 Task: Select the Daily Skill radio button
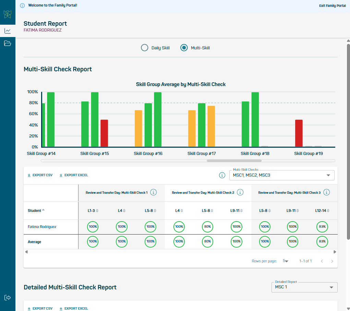click(x=145, y=48)
